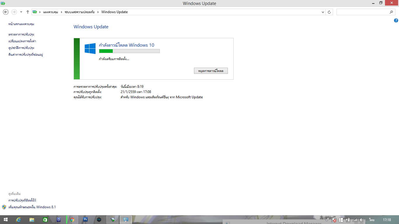This screenshot has height=224, width=399.
Task: Open เปลี่ยนแปลงการตั้งค่า settings link
Action: point(22,41)
